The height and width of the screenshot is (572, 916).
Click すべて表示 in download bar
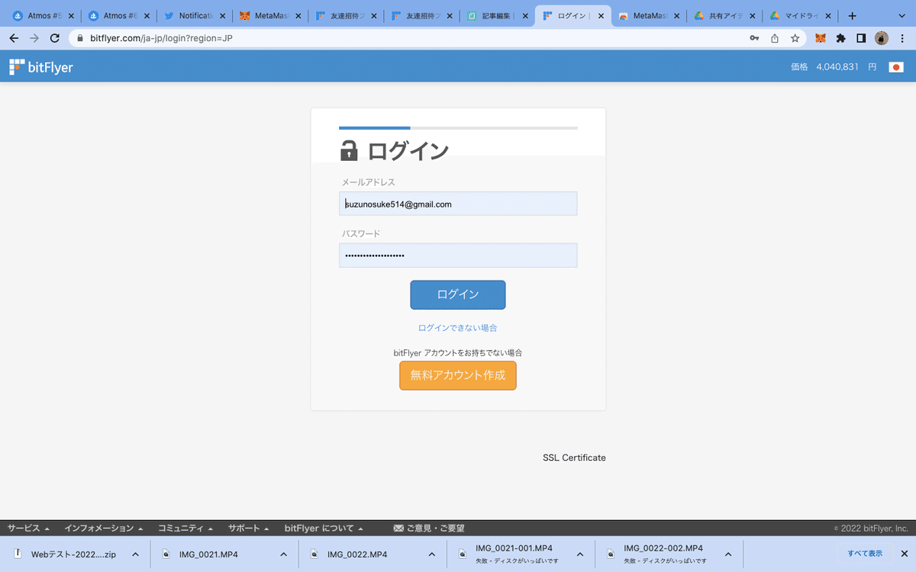pyautogui.click(x=865, y=554)
